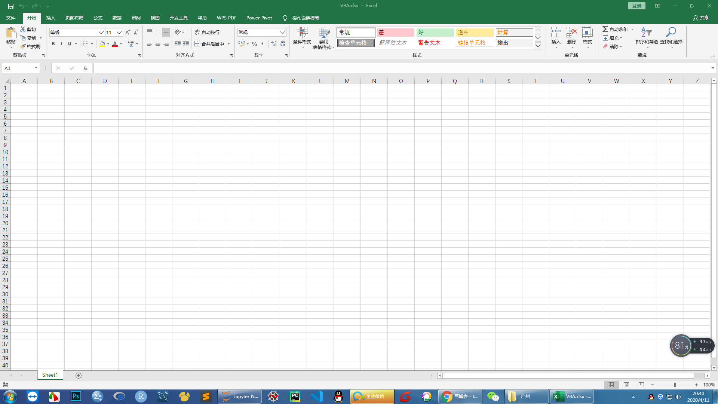Click the yellow fill color swatch

(x=102, y=44)
